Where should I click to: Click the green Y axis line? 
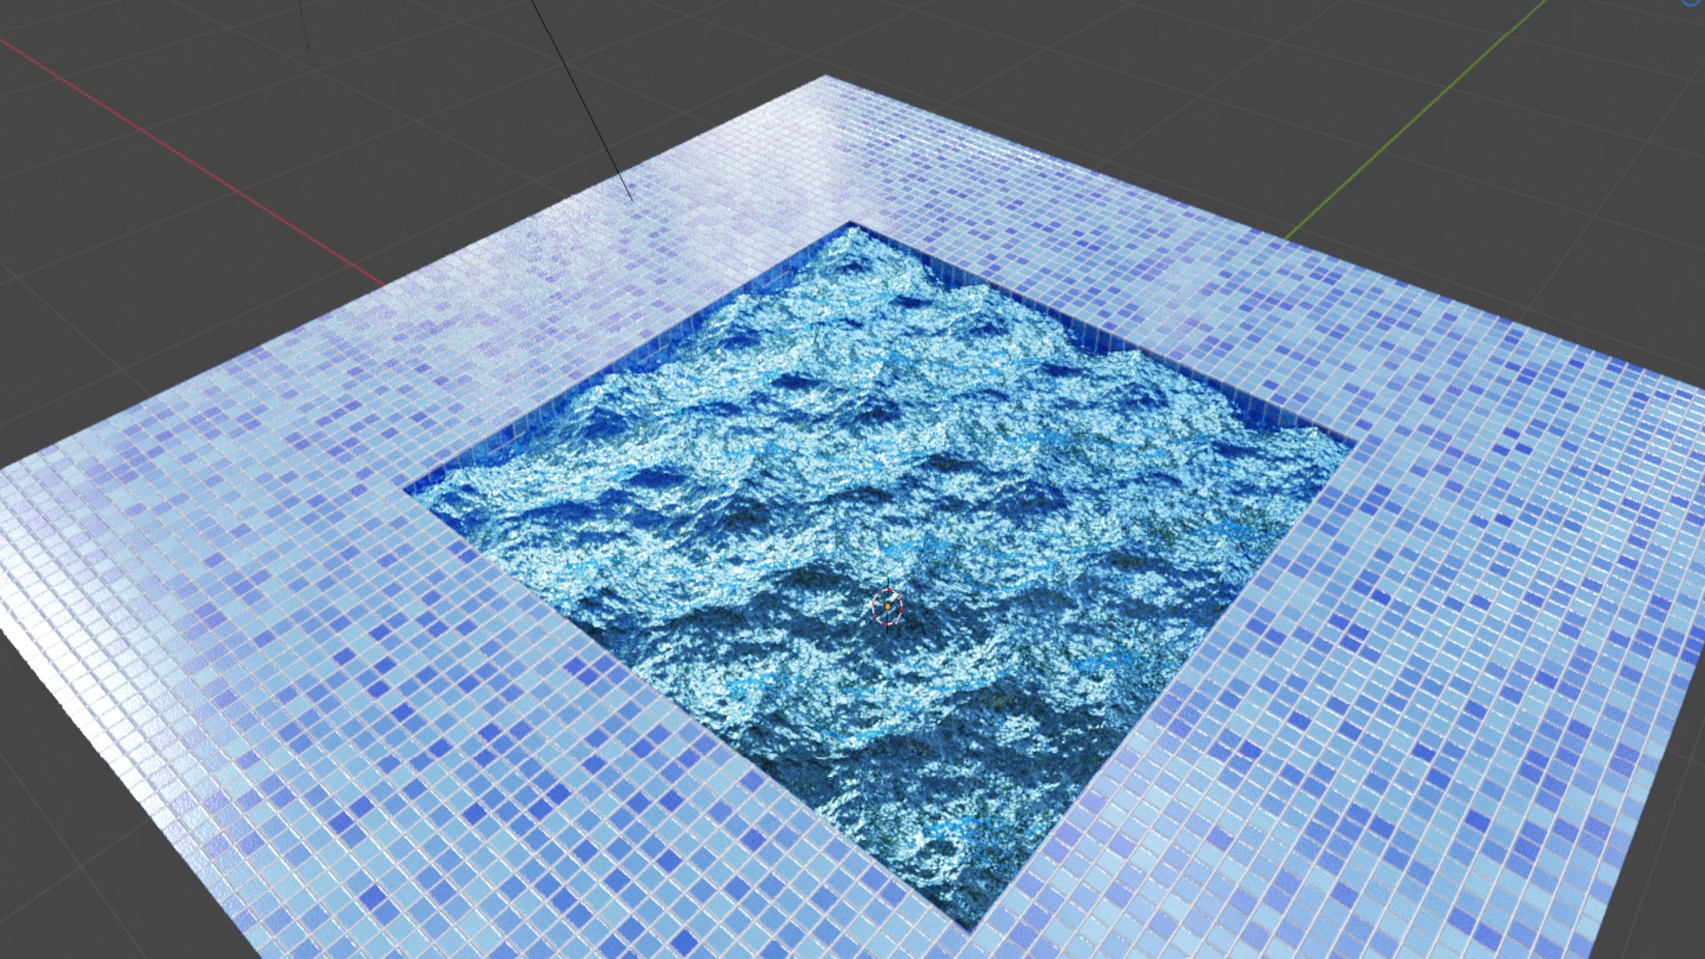pos(1417,119)
